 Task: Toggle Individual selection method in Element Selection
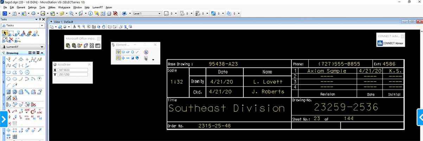[119, 52]
